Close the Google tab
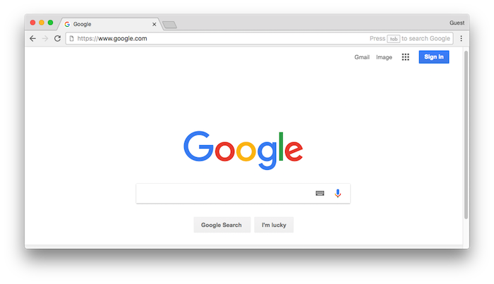Viewport: 494px width, 284px height. (x=155, y=24)
